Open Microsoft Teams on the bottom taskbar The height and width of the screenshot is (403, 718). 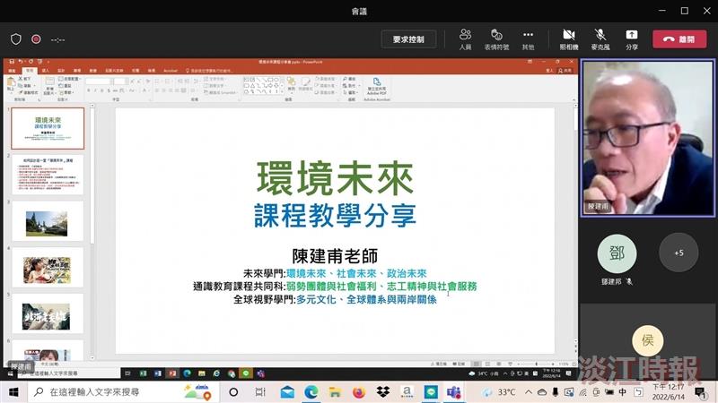[454, 392]
